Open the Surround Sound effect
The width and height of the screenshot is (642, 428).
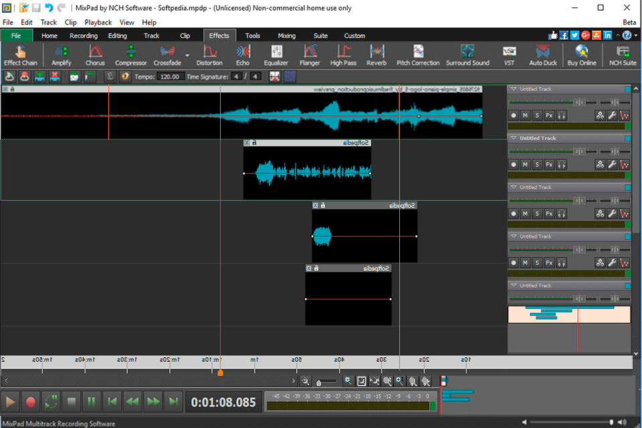(x=467, y=55)
